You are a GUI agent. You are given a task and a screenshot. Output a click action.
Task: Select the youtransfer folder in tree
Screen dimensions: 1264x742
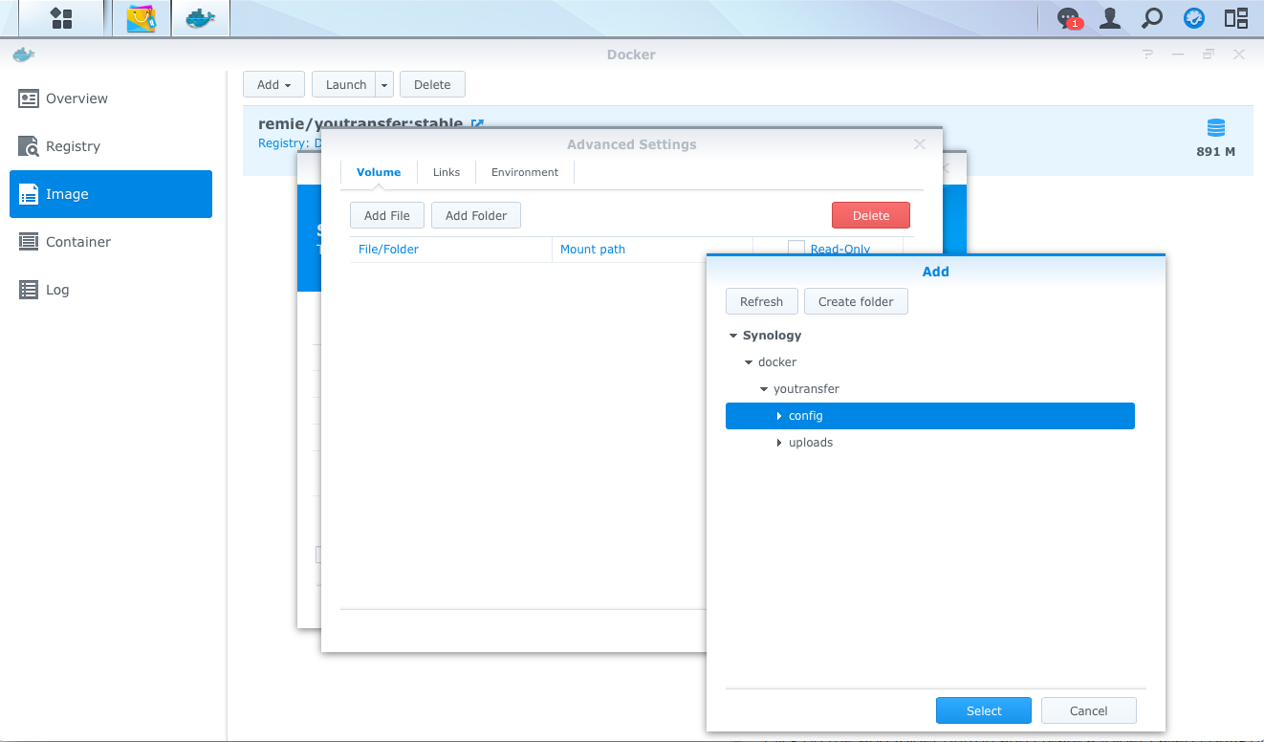(806, 389)
